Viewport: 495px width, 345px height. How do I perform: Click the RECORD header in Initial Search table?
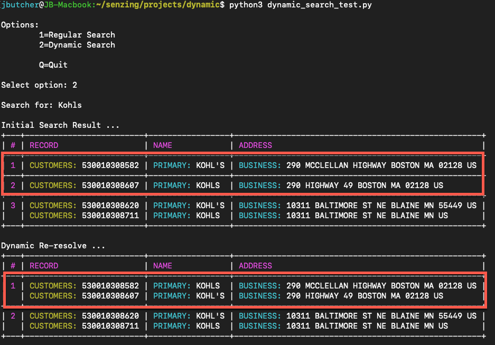coord(44,145)
